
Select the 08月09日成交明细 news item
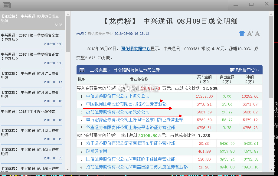(33, 21)
